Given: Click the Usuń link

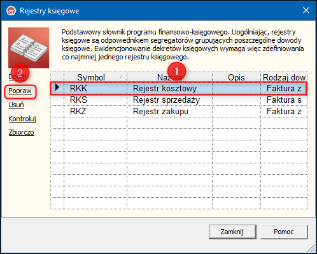Looking at the screenshot, I should click(x=17, y=105).
